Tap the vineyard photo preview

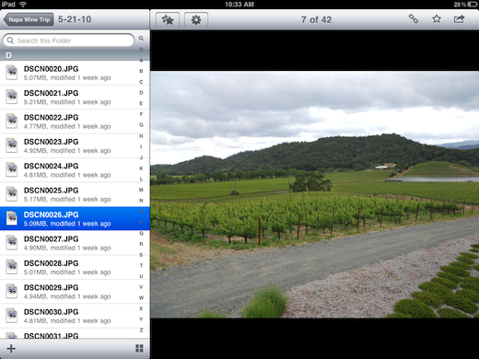(x=315, y=194)
